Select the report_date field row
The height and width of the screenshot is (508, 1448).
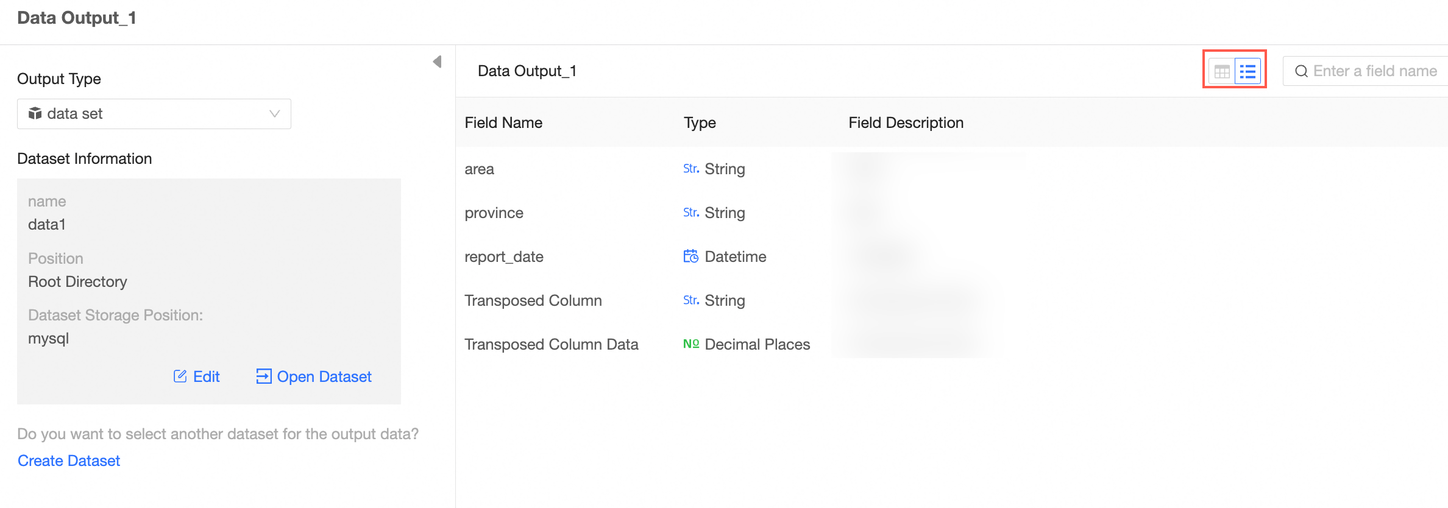pos(504,256)
